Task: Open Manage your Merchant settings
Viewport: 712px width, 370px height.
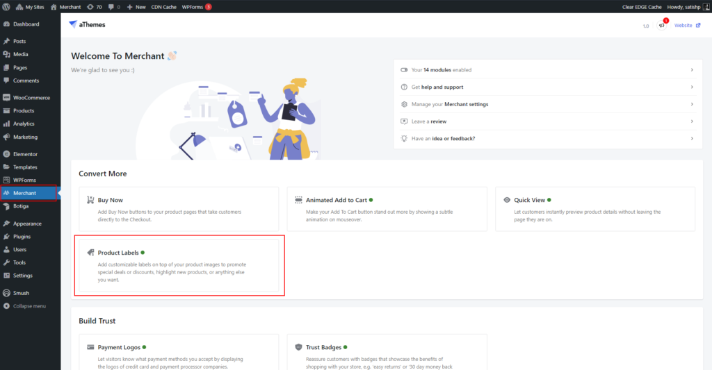Action: tap(548, 104)
